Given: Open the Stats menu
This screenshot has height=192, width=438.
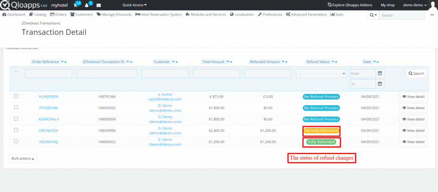Looking at the screenshot, I should tap(337, 15).
